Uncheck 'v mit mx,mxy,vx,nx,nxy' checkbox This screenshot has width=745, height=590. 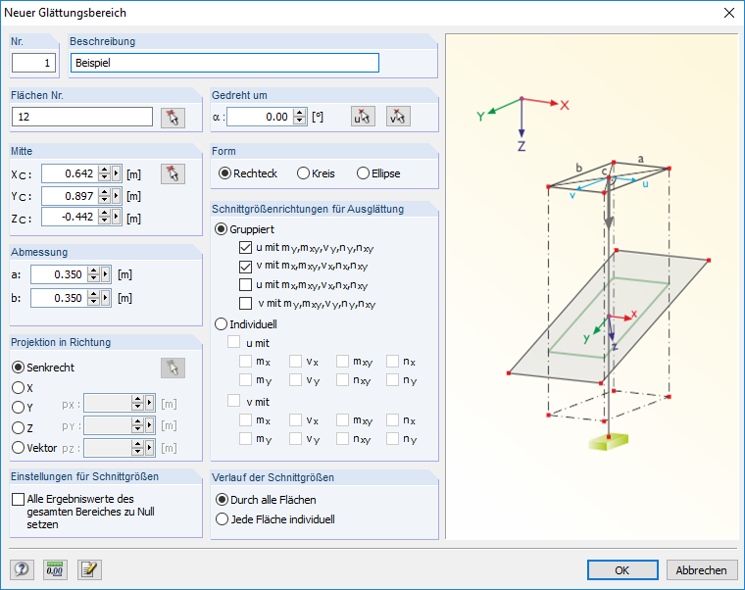pyautogui.click(x=246, y=267)
